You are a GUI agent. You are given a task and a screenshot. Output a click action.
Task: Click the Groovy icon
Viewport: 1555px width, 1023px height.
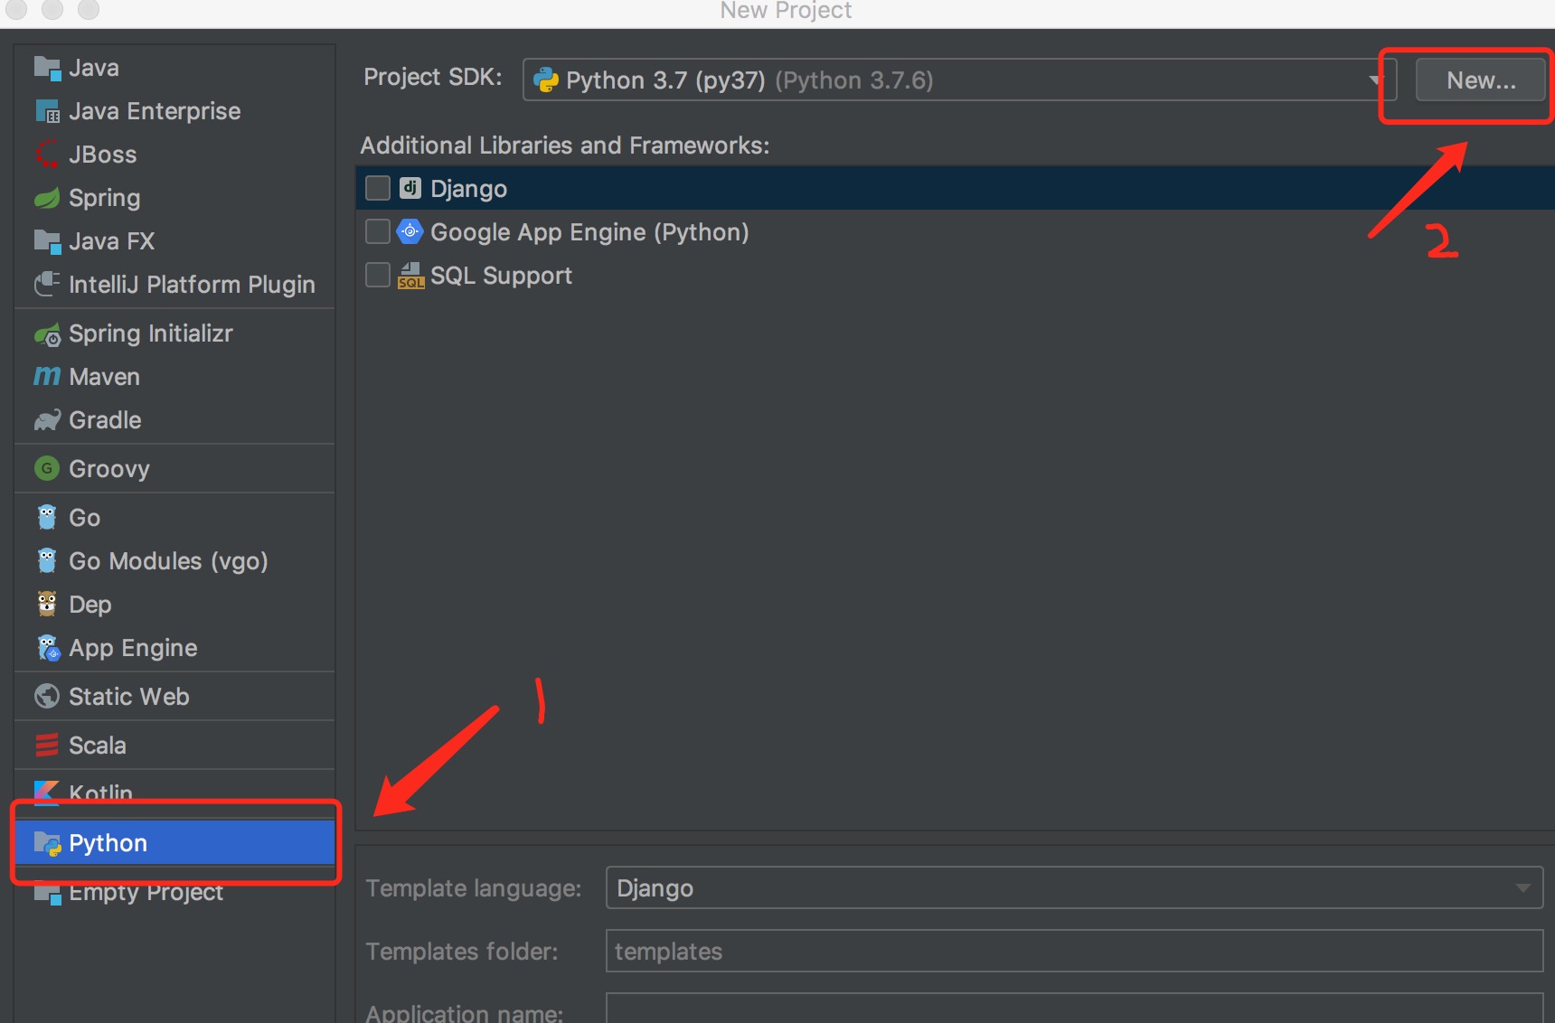47,468
